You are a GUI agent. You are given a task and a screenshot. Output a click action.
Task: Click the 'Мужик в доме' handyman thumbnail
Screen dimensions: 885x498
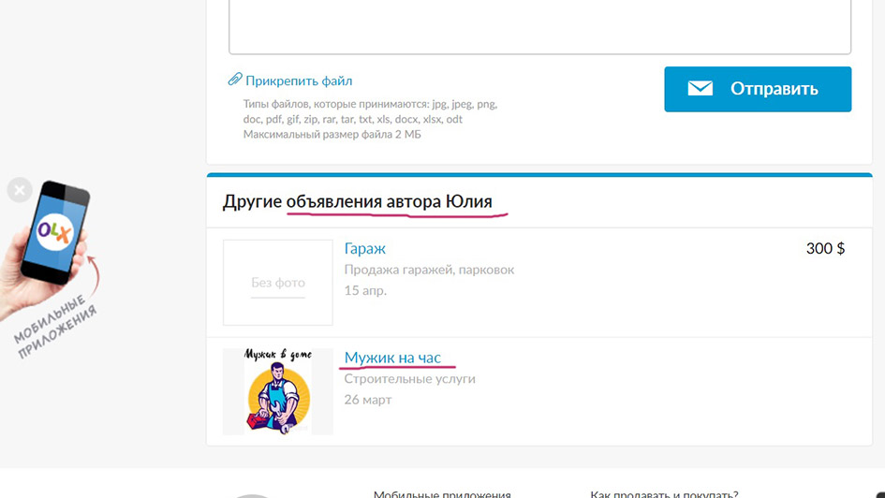click(278, 391)
